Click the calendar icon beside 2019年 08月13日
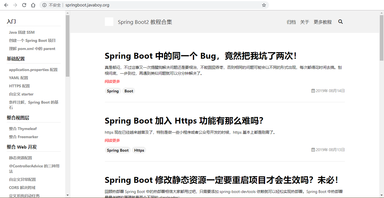This screenshot has height=198, width=384. pos(313,150)
